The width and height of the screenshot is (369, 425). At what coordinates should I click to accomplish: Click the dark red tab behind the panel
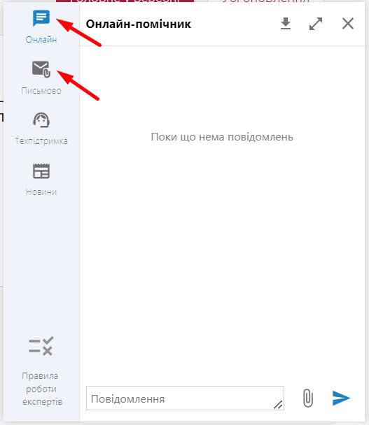[x=125, y=1]
